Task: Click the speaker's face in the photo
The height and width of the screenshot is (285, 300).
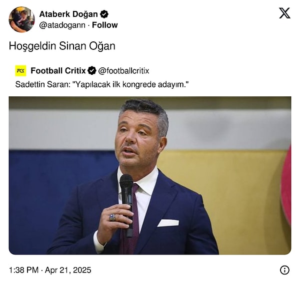Action: pyautogui.click(x=139, y=139)
